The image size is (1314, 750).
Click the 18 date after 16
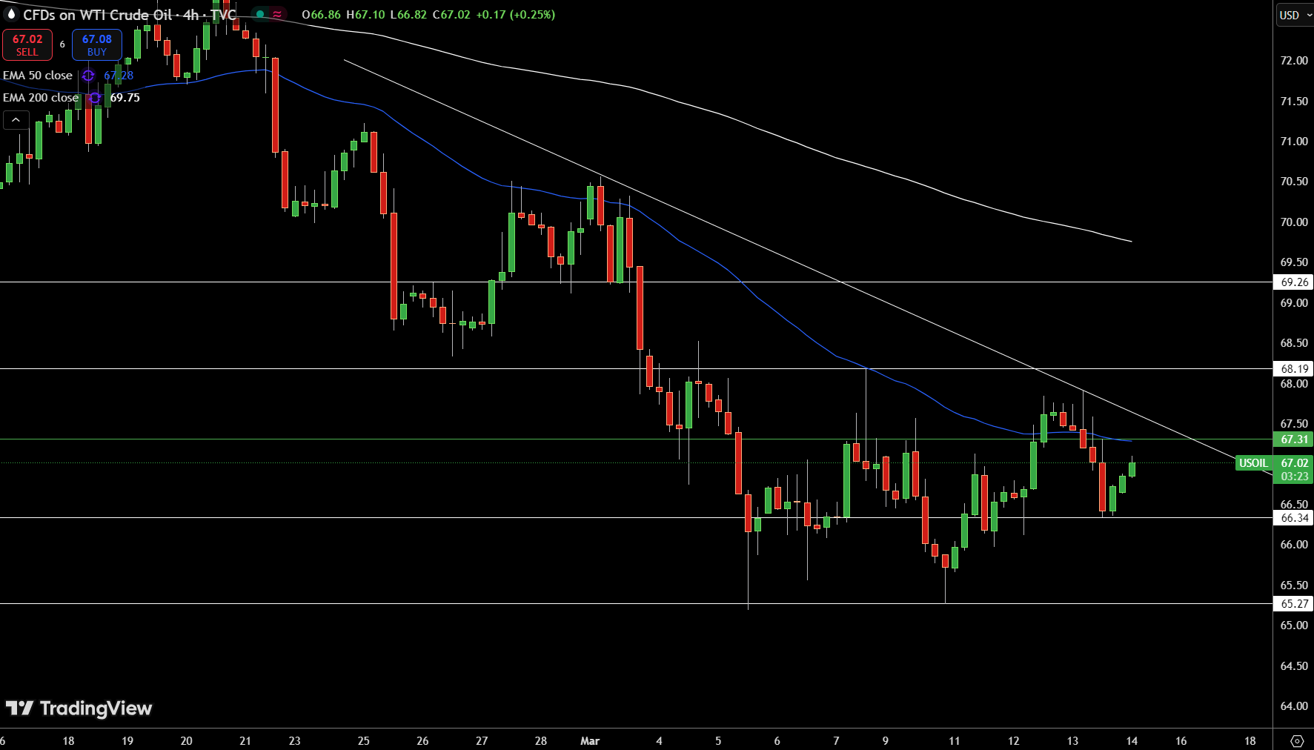pos(1250,741)
